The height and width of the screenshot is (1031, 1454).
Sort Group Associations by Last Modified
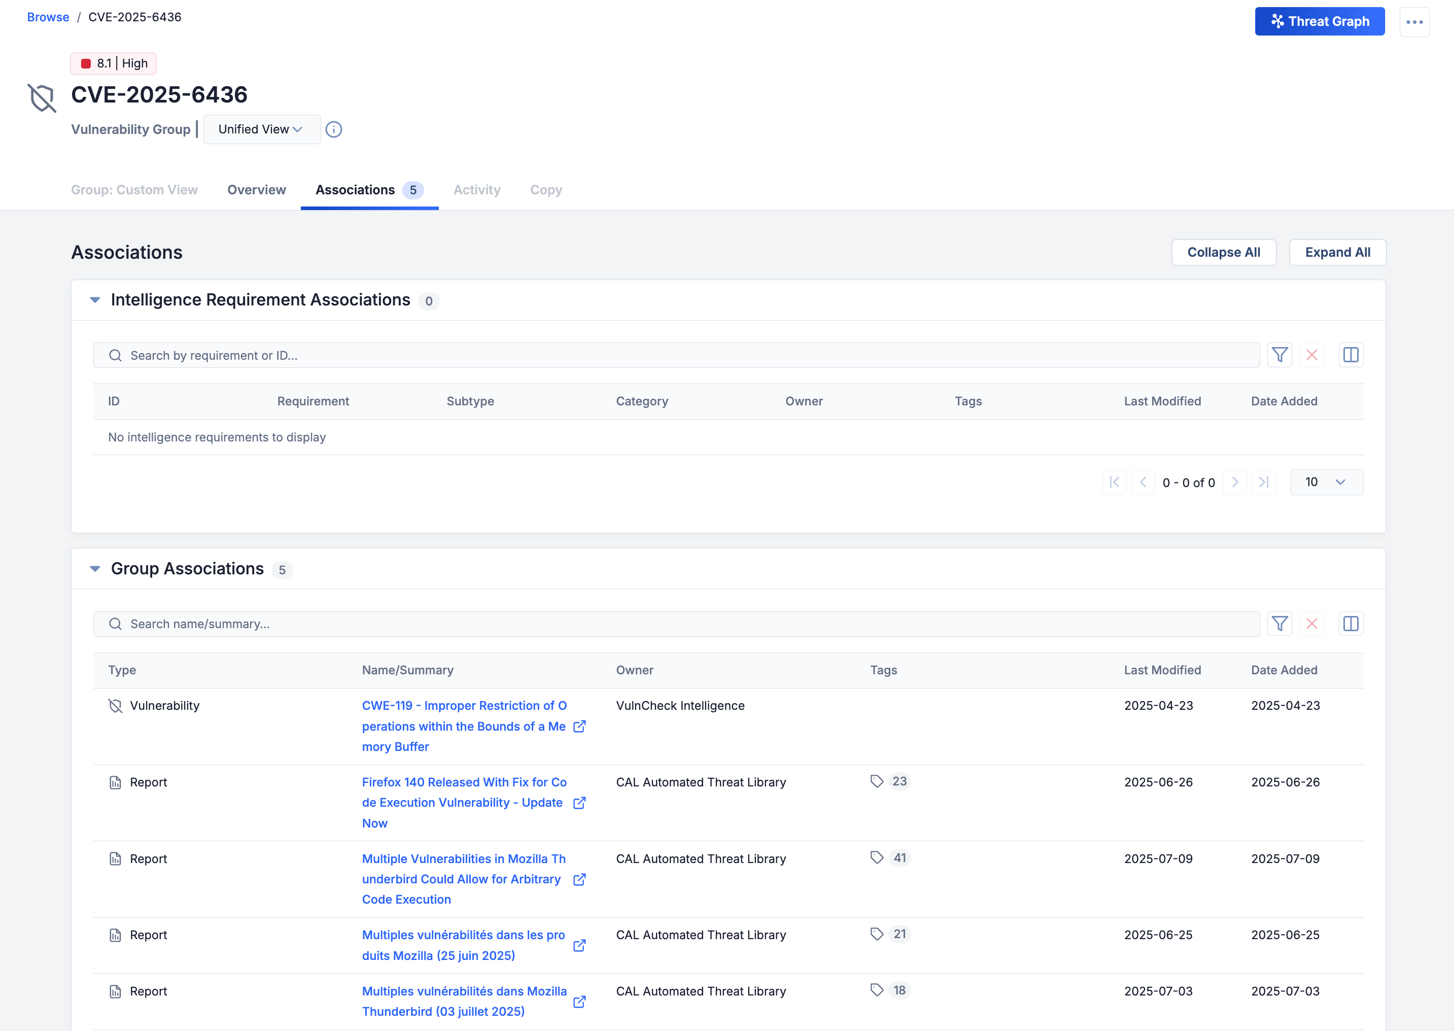tap(1163, 670)
